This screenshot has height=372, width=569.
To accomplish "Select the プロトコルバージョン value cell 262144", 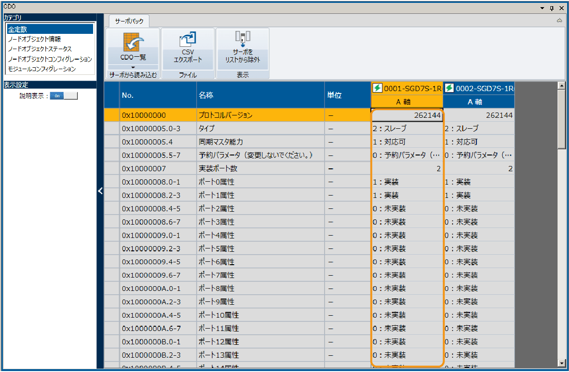I will pyautogui.click(x=407, y=115).
